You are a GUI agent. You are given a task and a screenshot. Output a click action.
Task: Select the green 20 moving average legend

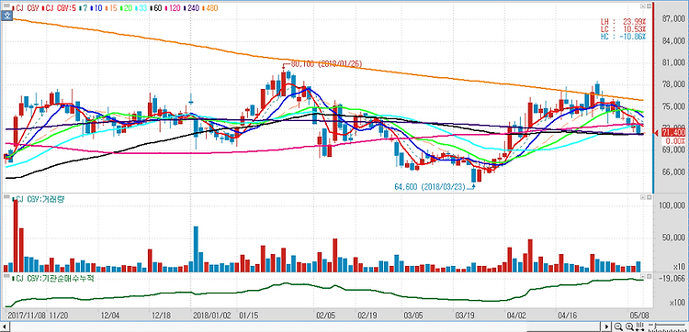click(x=126, y=8)
